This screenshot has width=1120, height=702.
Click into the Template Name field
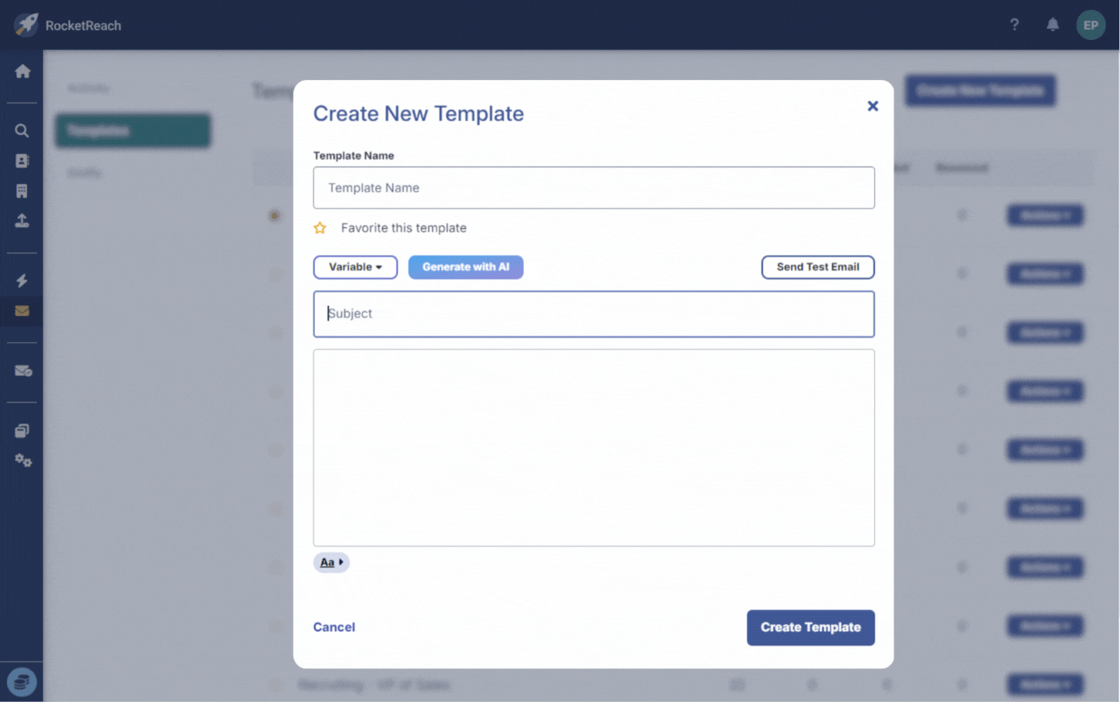click(593, 188)
